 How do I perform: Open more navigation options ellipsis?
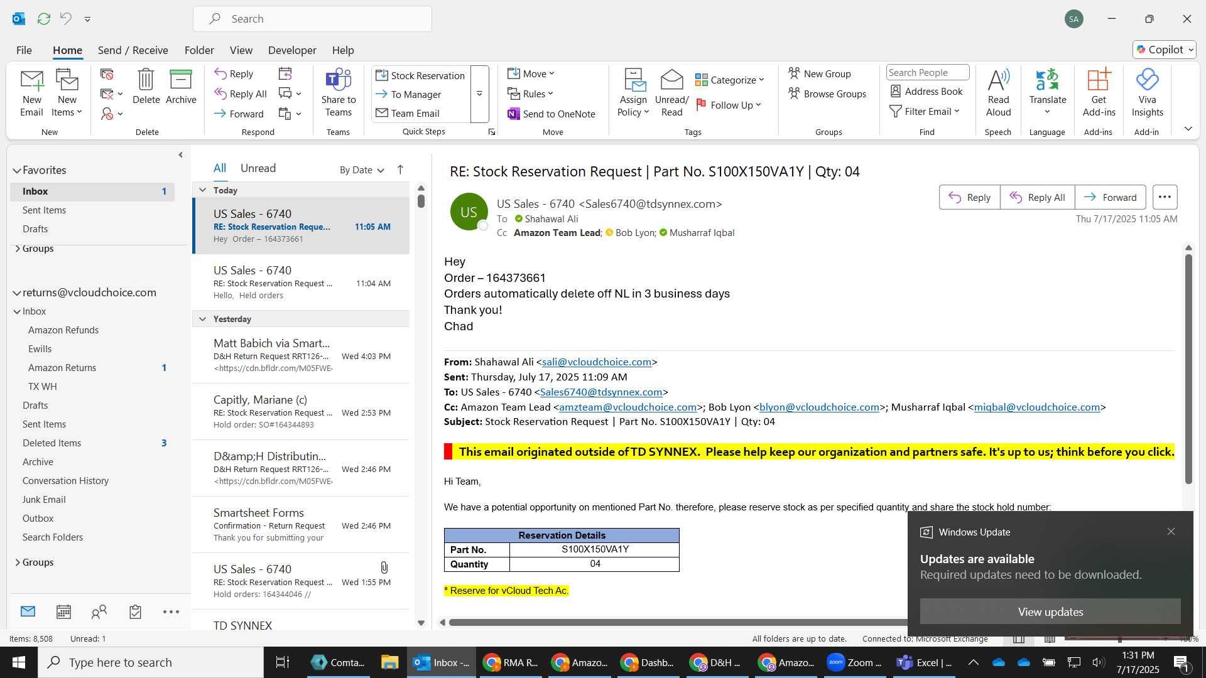tap(171, 611)
